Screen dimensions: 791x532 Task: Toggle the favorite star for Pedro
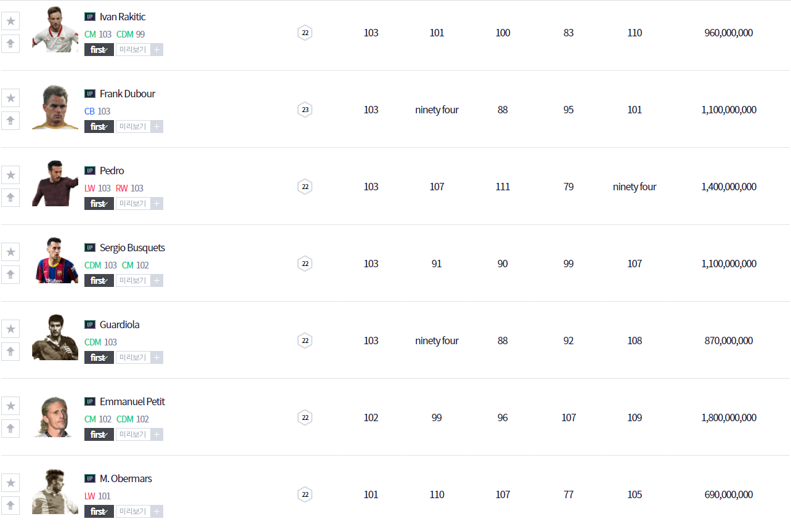[x=10, y=175]
